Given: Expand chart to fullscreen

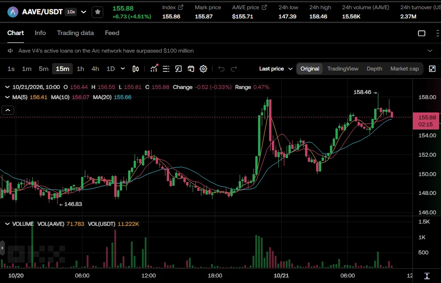Looking at the screenshot, I should [x=432, y=69].
